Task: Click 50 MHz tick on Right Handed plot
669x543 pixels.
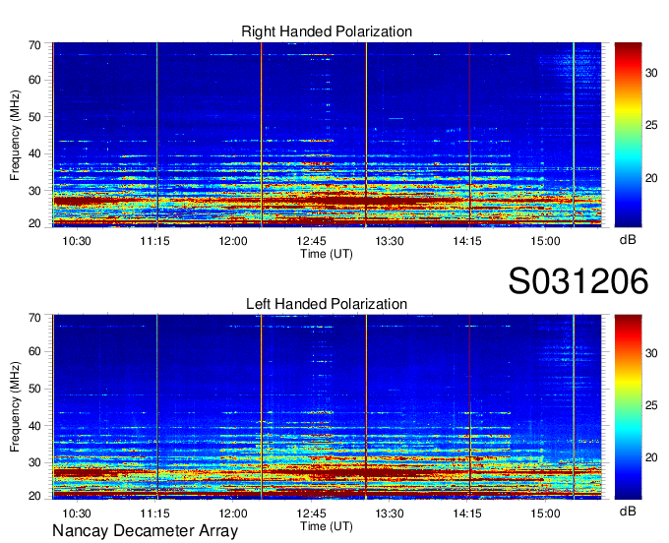Action: (x=34, y=117)
